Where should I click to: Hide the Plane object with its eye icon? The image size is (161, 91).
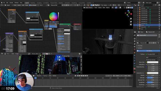(159, 25)
